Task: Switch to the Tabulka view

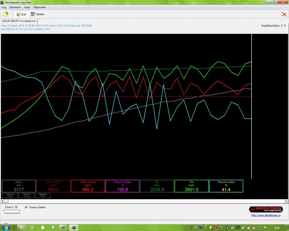Action: [37, 14]
